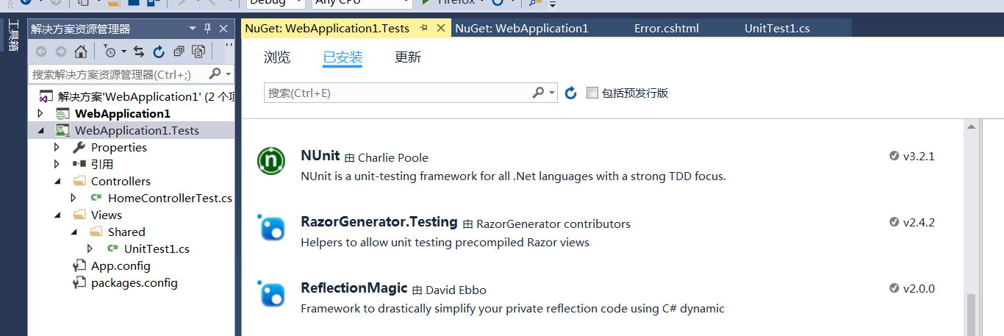
Task: Pin the Solution Explorer panel
Action: pyautogui.click(x=207, y=29)
